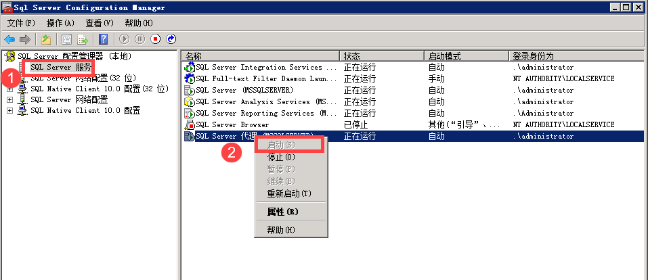The image size is (648, 280).
Task: Sort by the 状态 column header
Action: (382, 55)
